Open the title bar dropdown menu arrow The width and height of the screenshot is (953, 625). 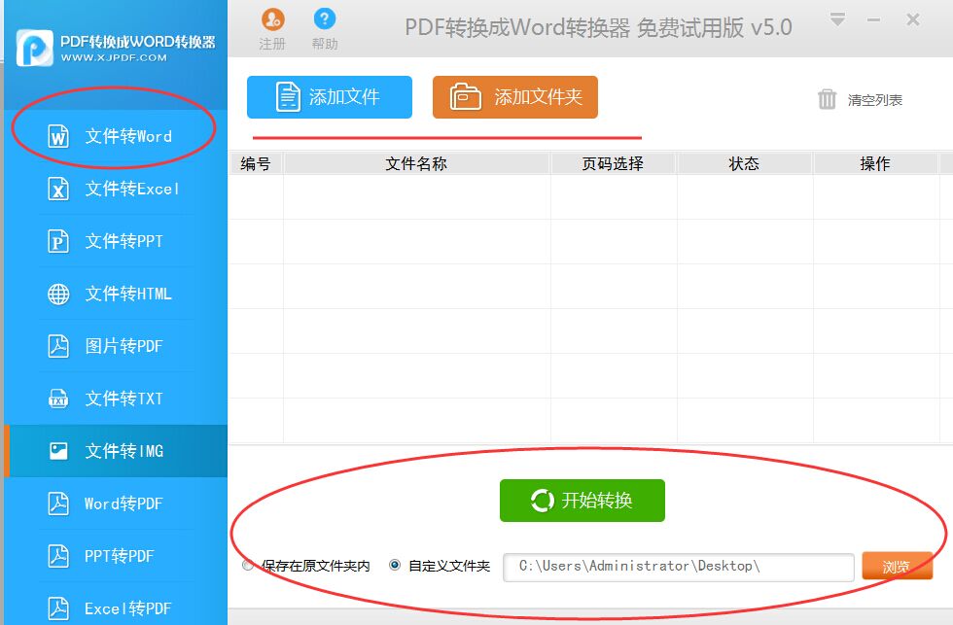click(837, 19)
